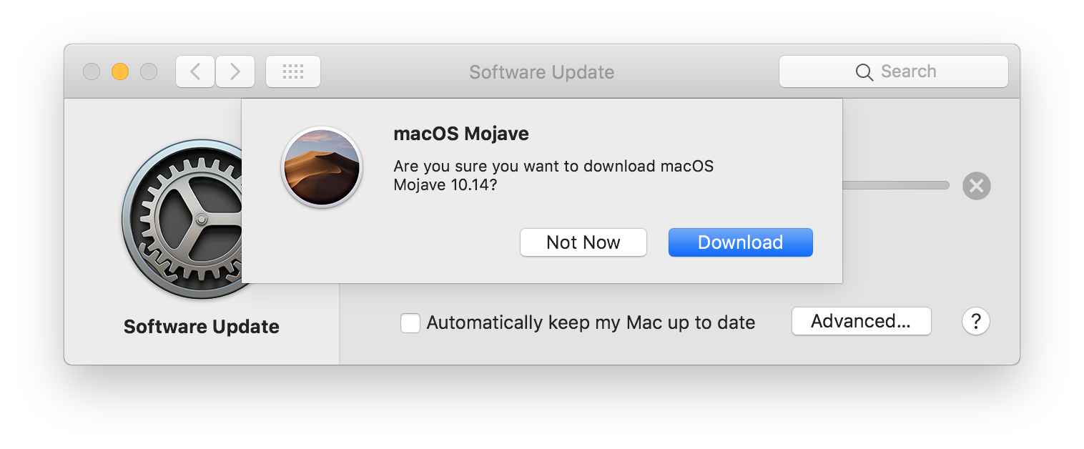
Task: Dismiss the dialog with Not Now
Action: tap(583, 242)
